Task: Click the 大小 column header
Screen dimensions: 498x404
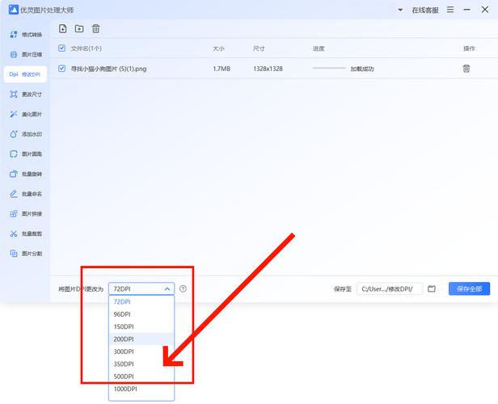Action: click(x=218, y=48)
